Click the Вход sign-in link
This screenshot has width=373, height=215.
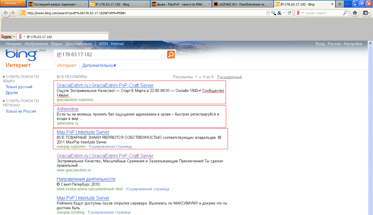(320, 44)
